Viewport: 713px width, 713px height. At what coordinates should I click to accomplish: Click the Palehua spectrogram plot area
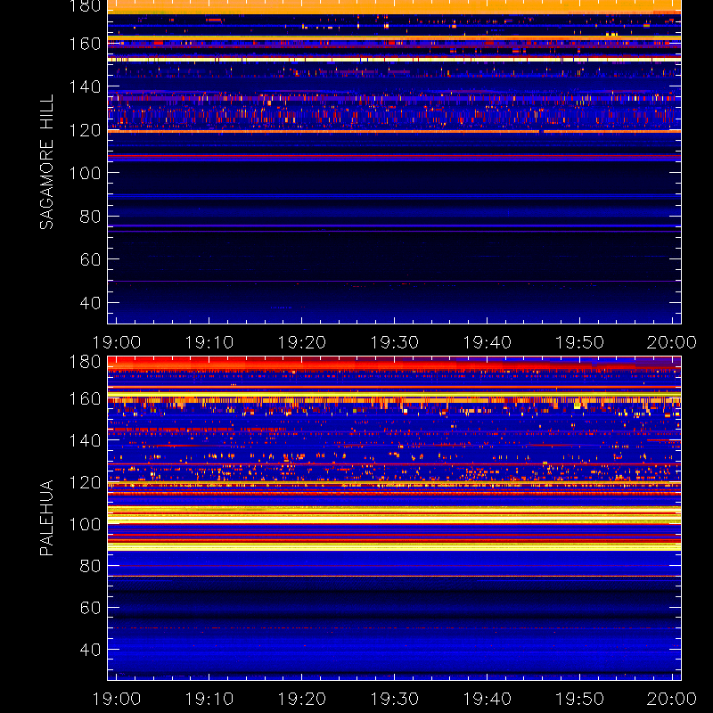pos(394,518)
